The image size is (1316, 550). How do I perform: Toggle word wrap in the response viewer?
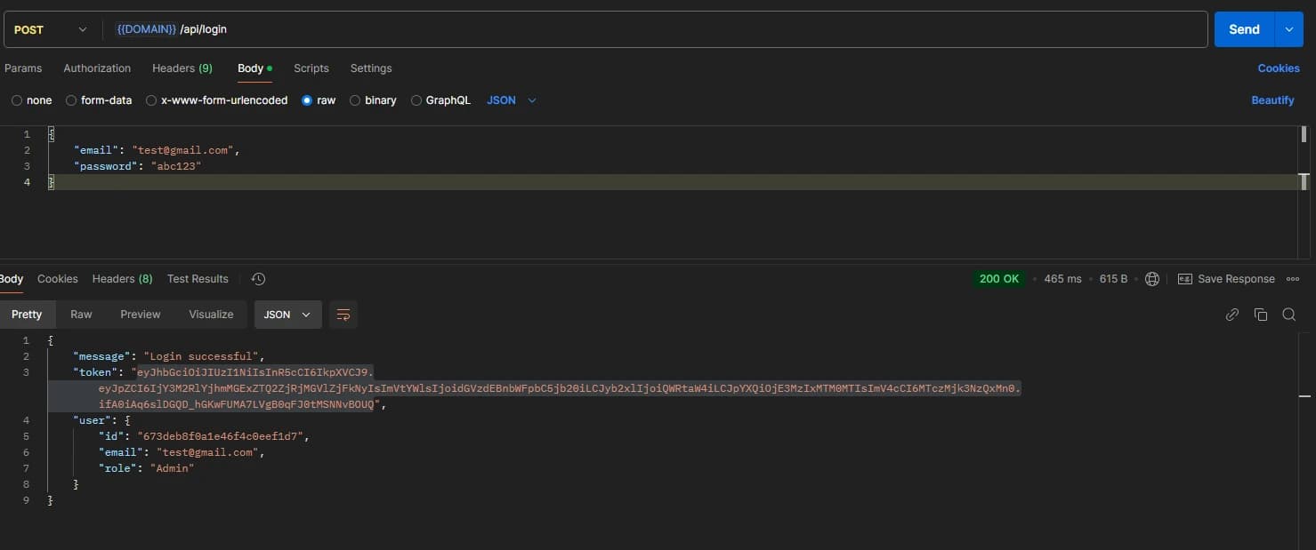pyautogui.click(x=343, y=314)
